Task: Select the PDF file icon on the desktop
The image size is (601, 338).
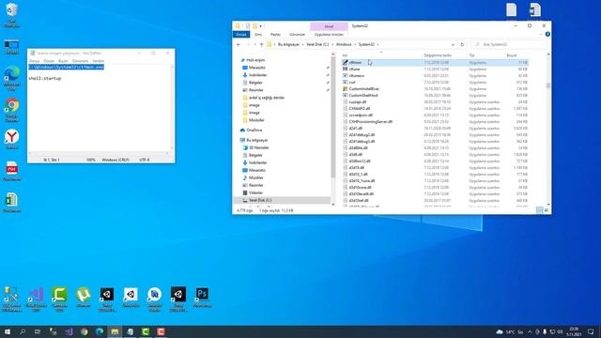Action: tap(12, 171)
